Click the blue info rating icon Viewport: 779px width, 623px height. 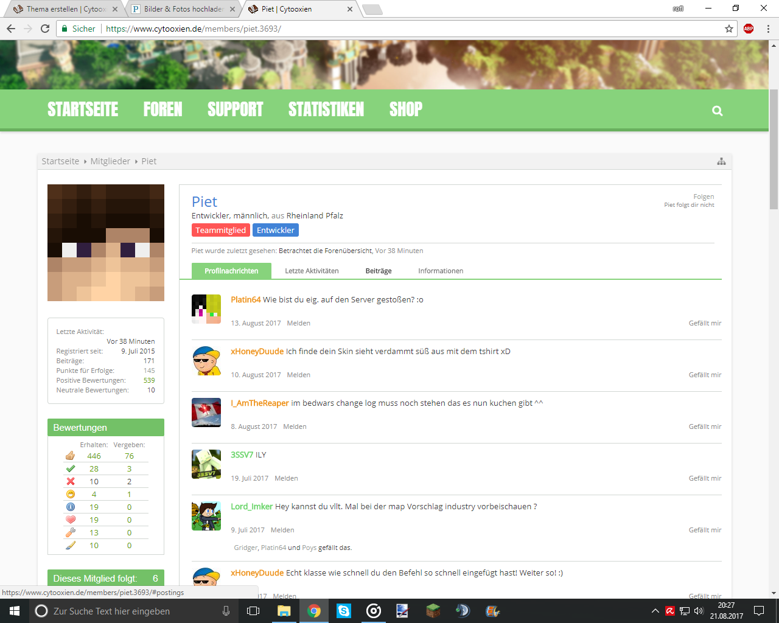click(x=71, y=507)
